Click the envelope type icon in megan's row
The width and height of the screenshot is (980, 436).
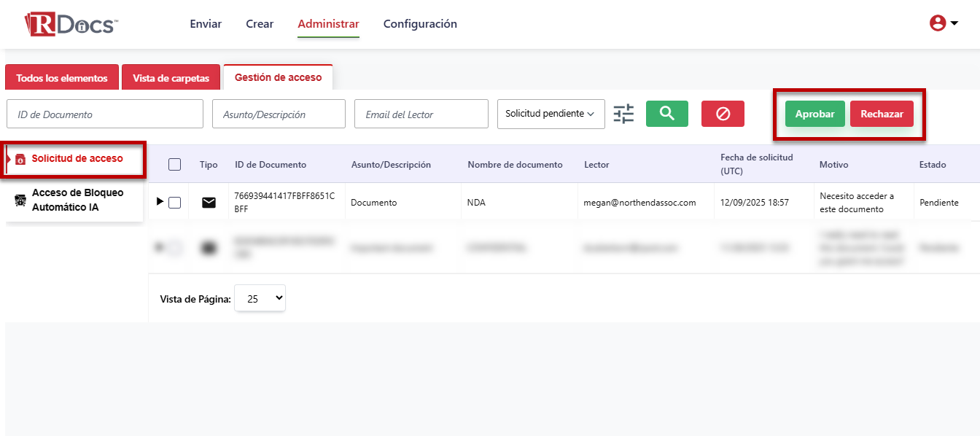coord(209,203)
